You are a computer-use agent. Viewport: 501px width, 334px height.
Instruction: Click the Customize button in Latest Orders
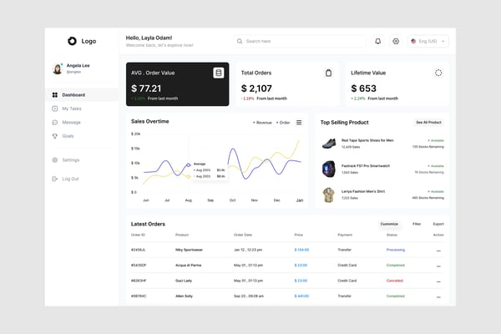coord(389,224)
